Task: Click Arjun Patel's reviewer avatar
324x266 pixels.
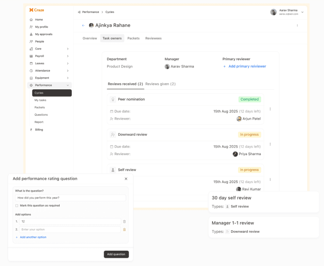Action: click(x=239, y=119)
